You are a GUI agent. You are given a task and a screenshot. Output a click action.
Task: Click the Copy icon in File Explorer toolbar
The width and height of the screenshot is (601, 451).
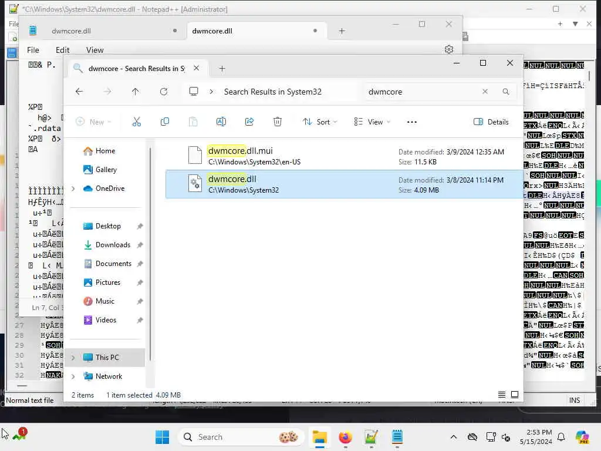coord(165,122)
